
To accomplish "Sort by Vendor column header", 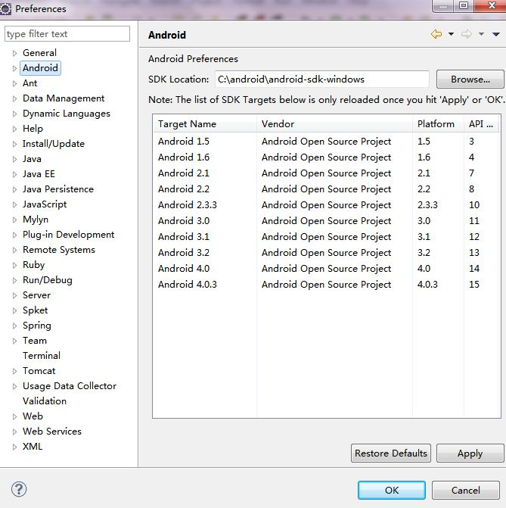I will [x=335, y=123].
